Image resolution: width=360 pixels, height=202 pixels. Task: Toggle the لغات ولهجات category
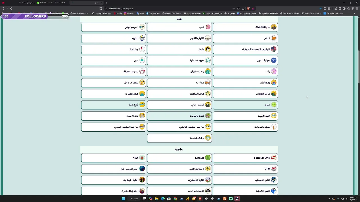click(x=179, y=116)
